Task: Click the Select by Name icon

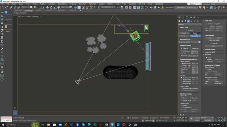Action: tap(35, 7)
